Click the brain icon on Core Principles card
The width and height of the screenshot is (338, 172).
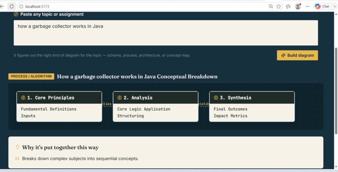pos(23,98)
